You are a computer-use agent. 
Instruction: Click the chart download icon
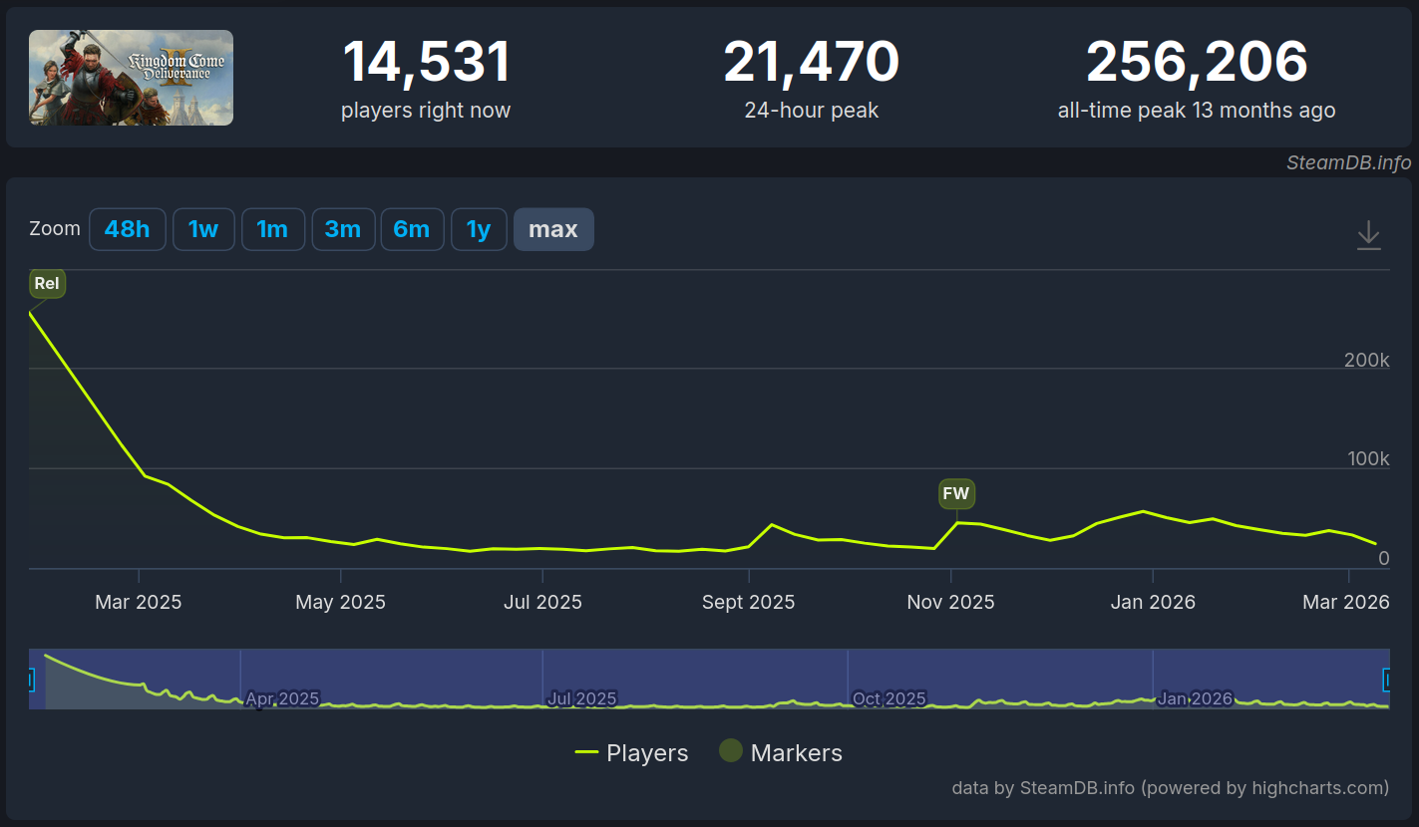tap(1368, 235)
